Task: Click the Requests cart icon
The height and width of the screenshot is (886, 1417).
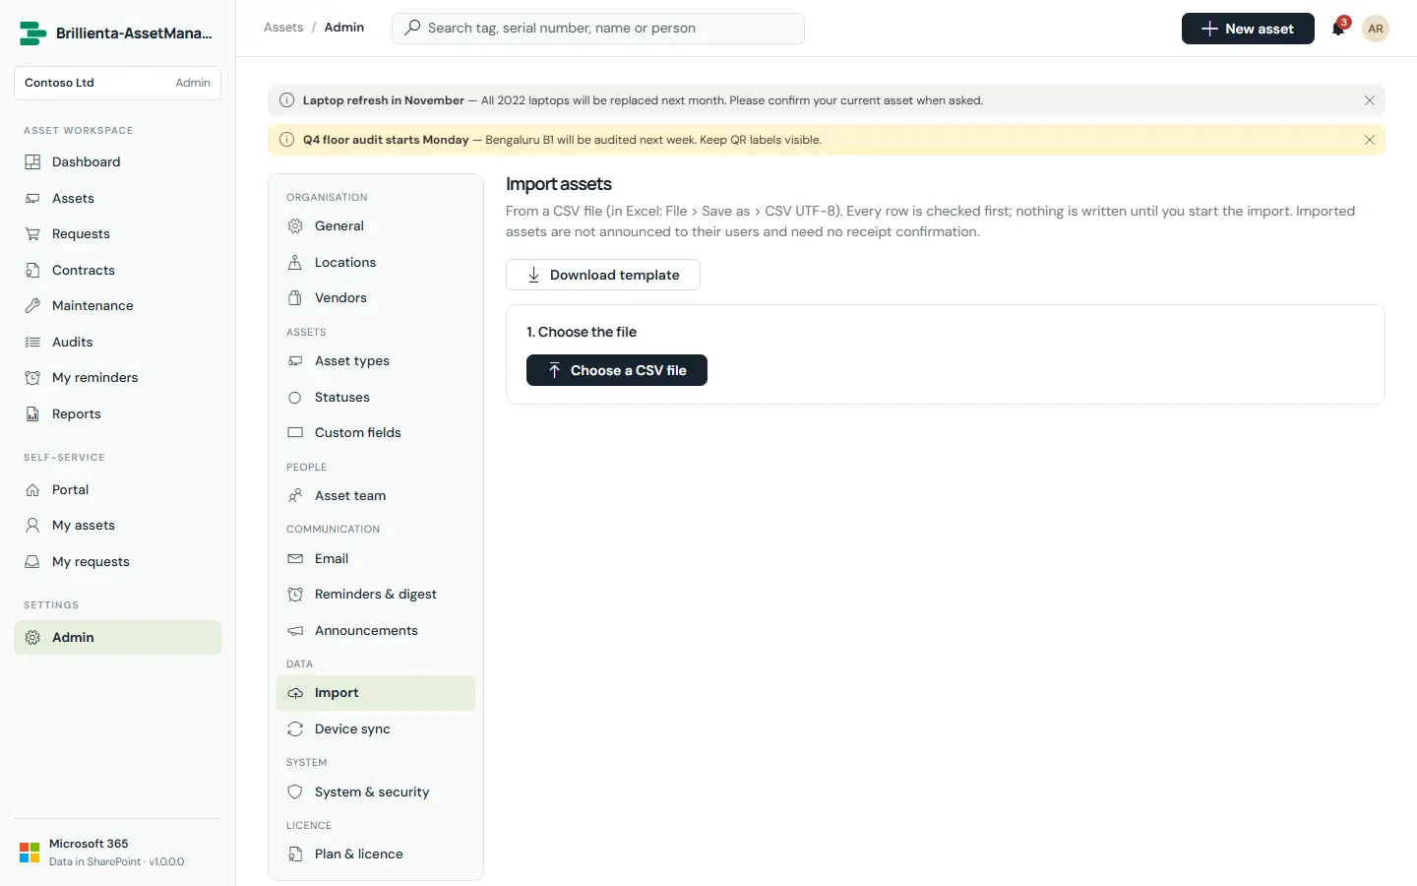Action: point(32,234)
